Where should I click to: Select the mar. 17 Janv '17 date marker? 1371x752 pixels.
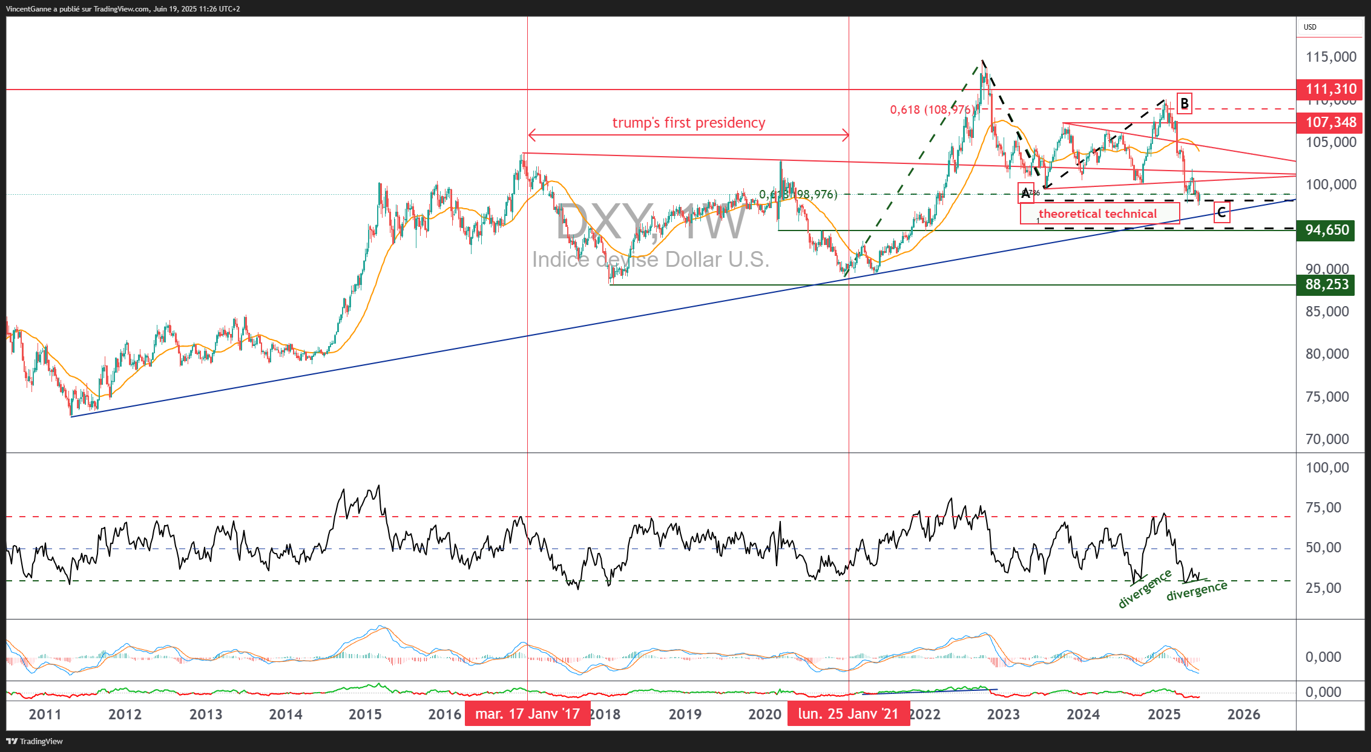coord(527,714)
